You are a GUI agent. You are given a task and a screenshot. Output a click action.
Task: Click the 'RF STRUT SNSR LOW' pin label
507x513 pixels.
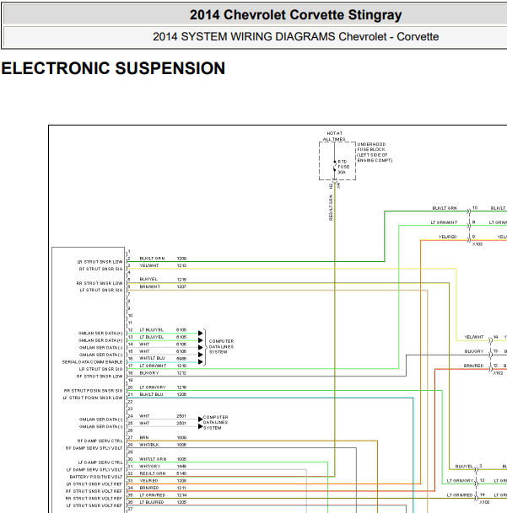coord(100,377)
